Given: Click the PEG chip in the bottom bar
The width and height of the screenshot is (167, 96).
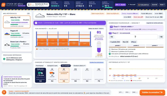Looking at the screenshot, I should pyautogui.click(x=128, y=92).
